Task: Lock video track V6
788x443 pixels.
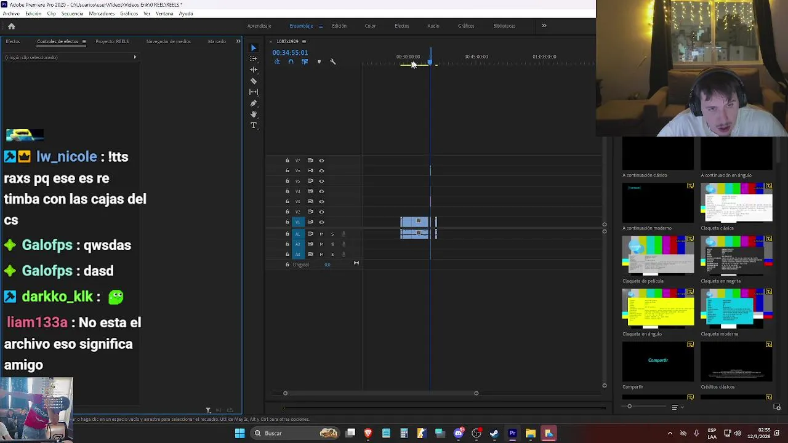Action: [287, 170]
